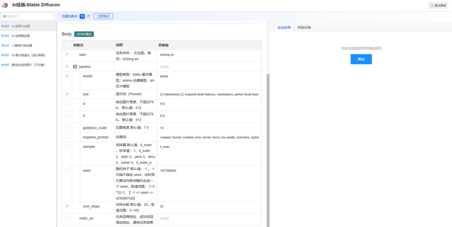Click the Stable Diffusion app logo icon

pos(5,5)
